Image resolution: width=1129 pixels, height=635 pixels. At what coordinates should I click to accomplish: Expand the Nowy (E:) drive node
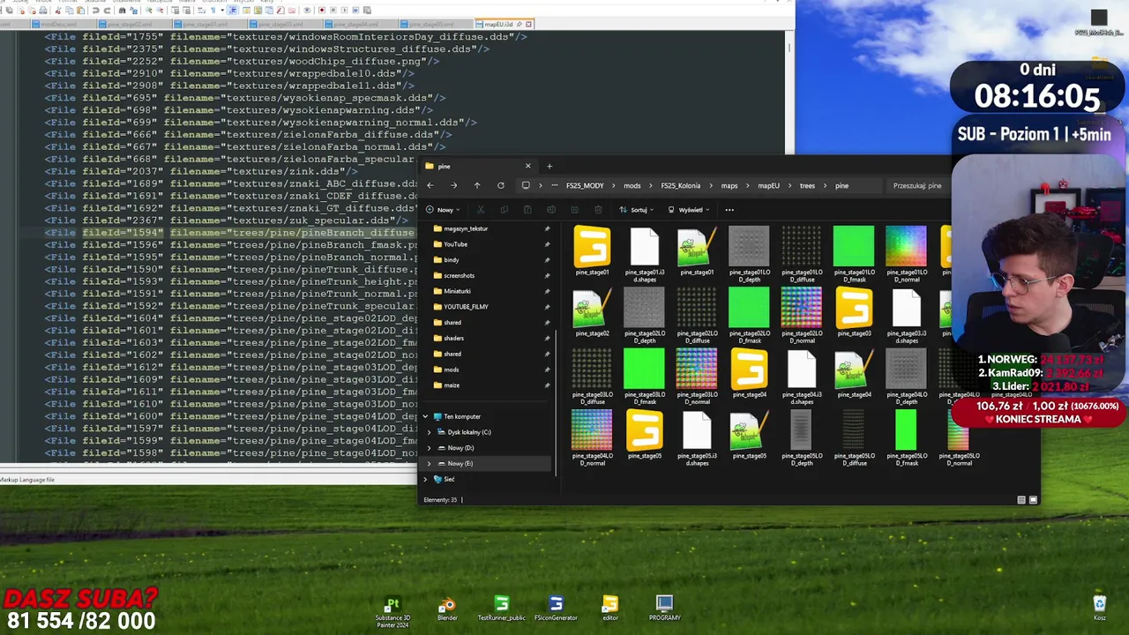(430, 463)
